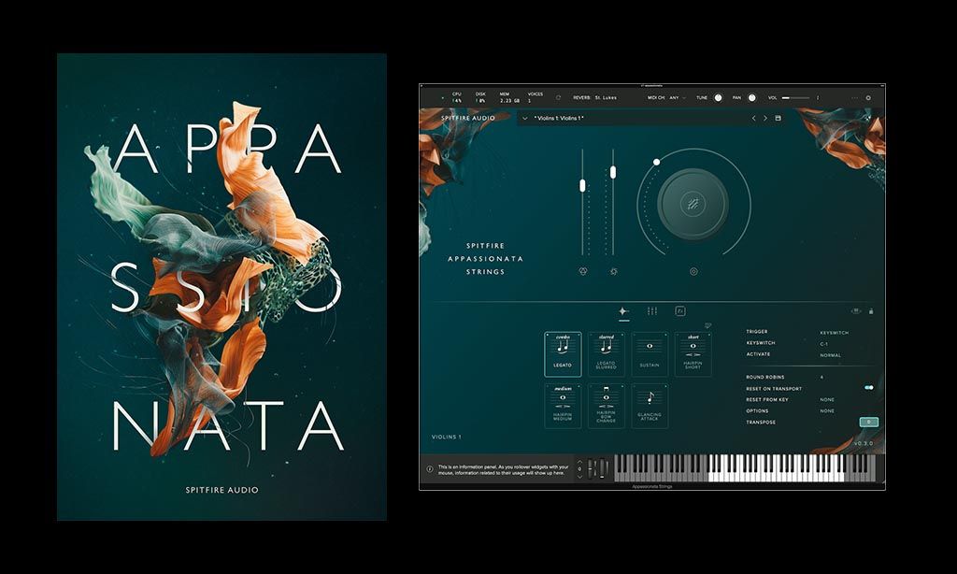Image resolution: width=957 pixels, height=574 pixels.
Task: Click the info icon in information panel
Action: [x=429, y=469]
